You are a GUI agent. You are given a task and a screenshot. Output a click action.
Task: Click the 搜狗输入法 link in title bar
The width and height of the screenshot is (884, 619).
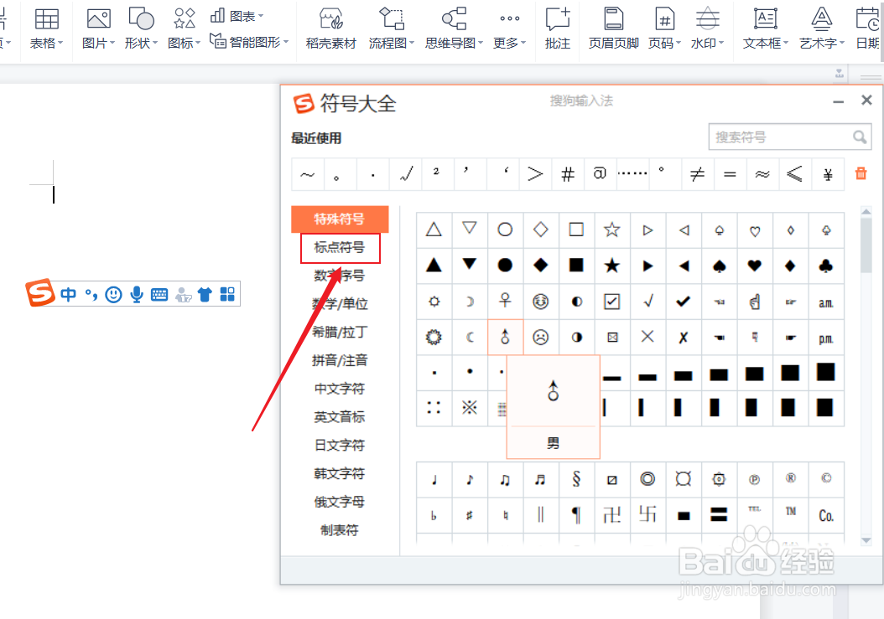(581, 101)
